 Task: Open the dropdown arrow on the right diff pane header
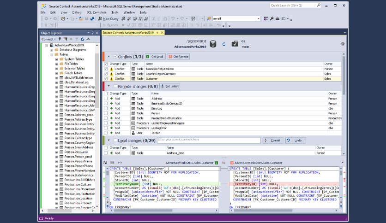pyautogui.click(x=343, y=162)
